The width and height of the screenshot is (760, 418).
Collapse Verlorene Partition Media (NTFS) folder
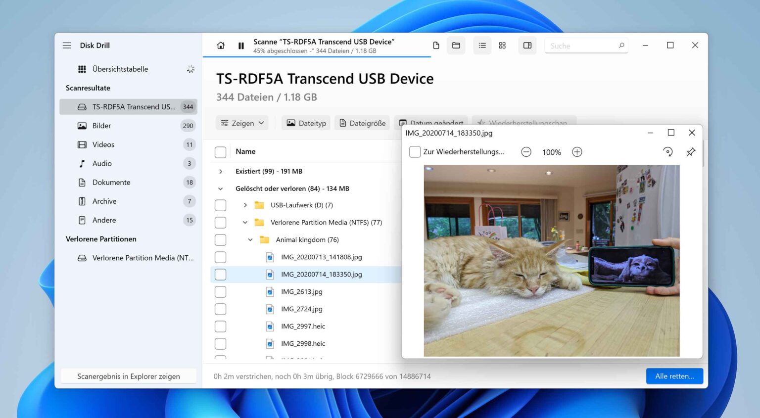click(x=245, y=222)
